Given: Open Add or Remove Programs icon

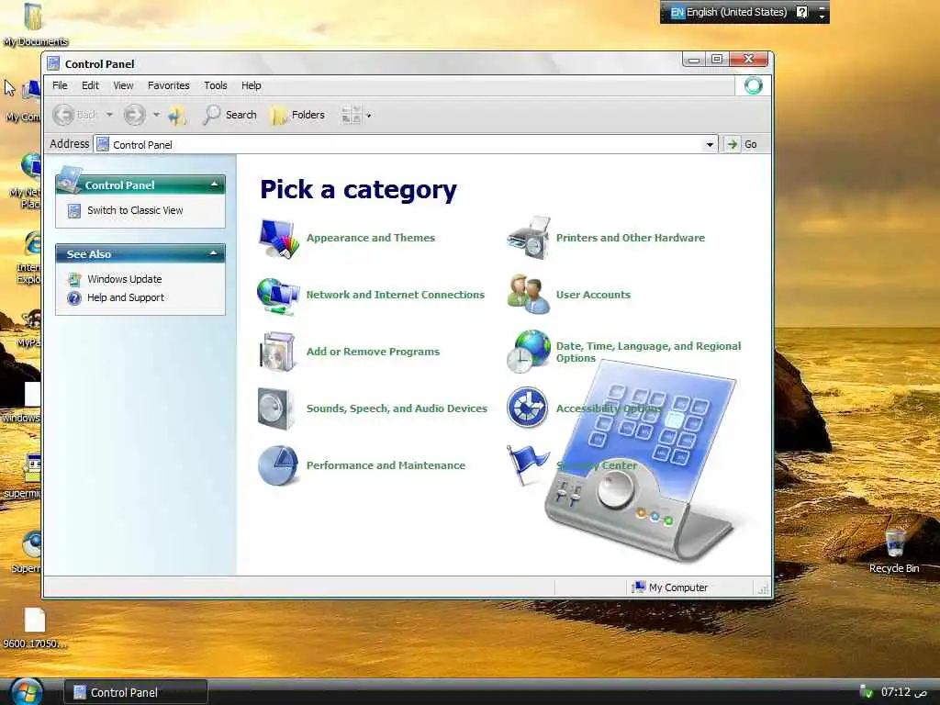Looking at the screenshot, I should [x=277, y=352].
